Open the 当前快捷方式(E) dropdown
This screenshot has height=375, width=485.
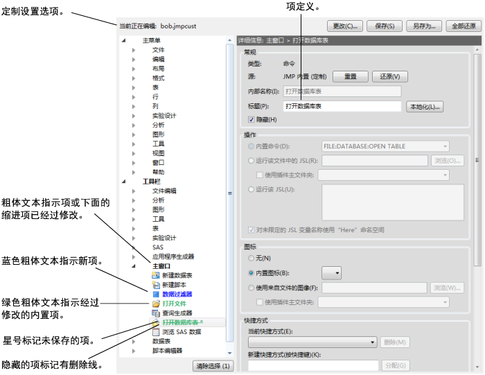(312, 342)
